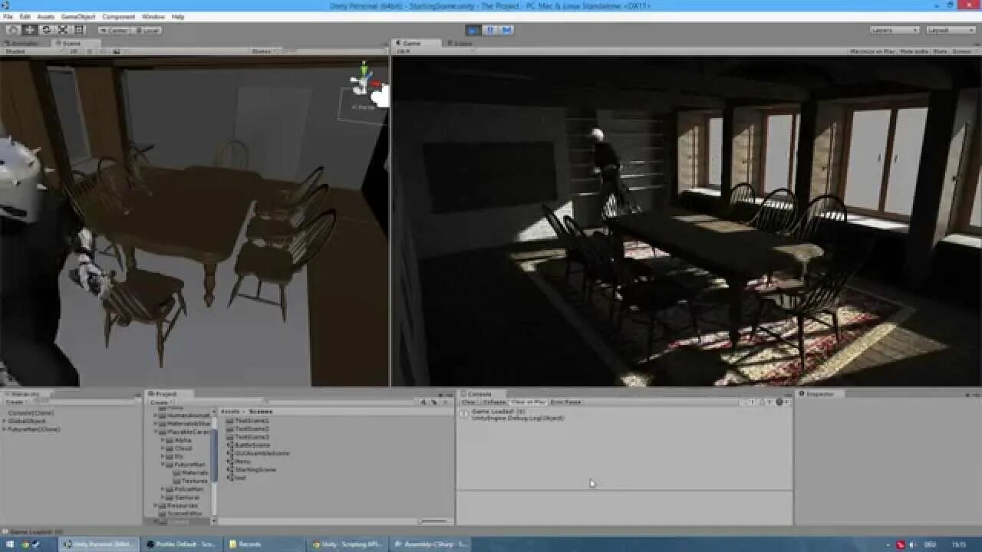Image resolution: width=982 pixels, height=552 pixels.
Task: Open the File menu
Action: point(8,16)
